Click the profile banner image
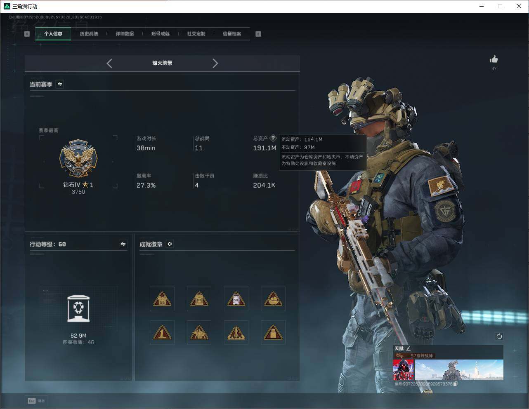 [459, 370]
